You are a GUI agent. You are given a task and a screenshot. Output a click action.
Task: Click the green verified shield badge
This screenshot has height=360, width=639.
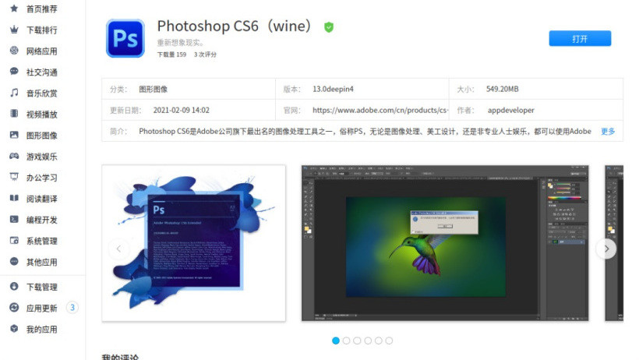(x=329, y=27)
